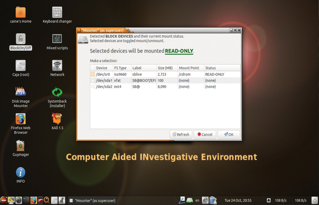
Task: Click the monitor with ruler taskbar icon
Action: point(11,200)
